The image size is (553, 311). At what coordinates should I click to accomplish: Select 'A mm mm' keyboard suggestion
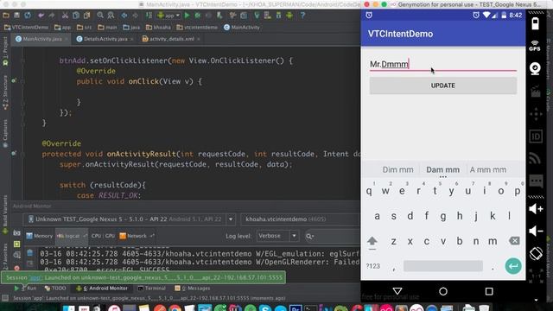click(488, 170)
